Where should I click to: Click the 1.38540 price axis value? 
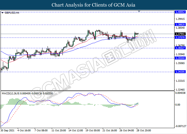[x=180, y=28]
